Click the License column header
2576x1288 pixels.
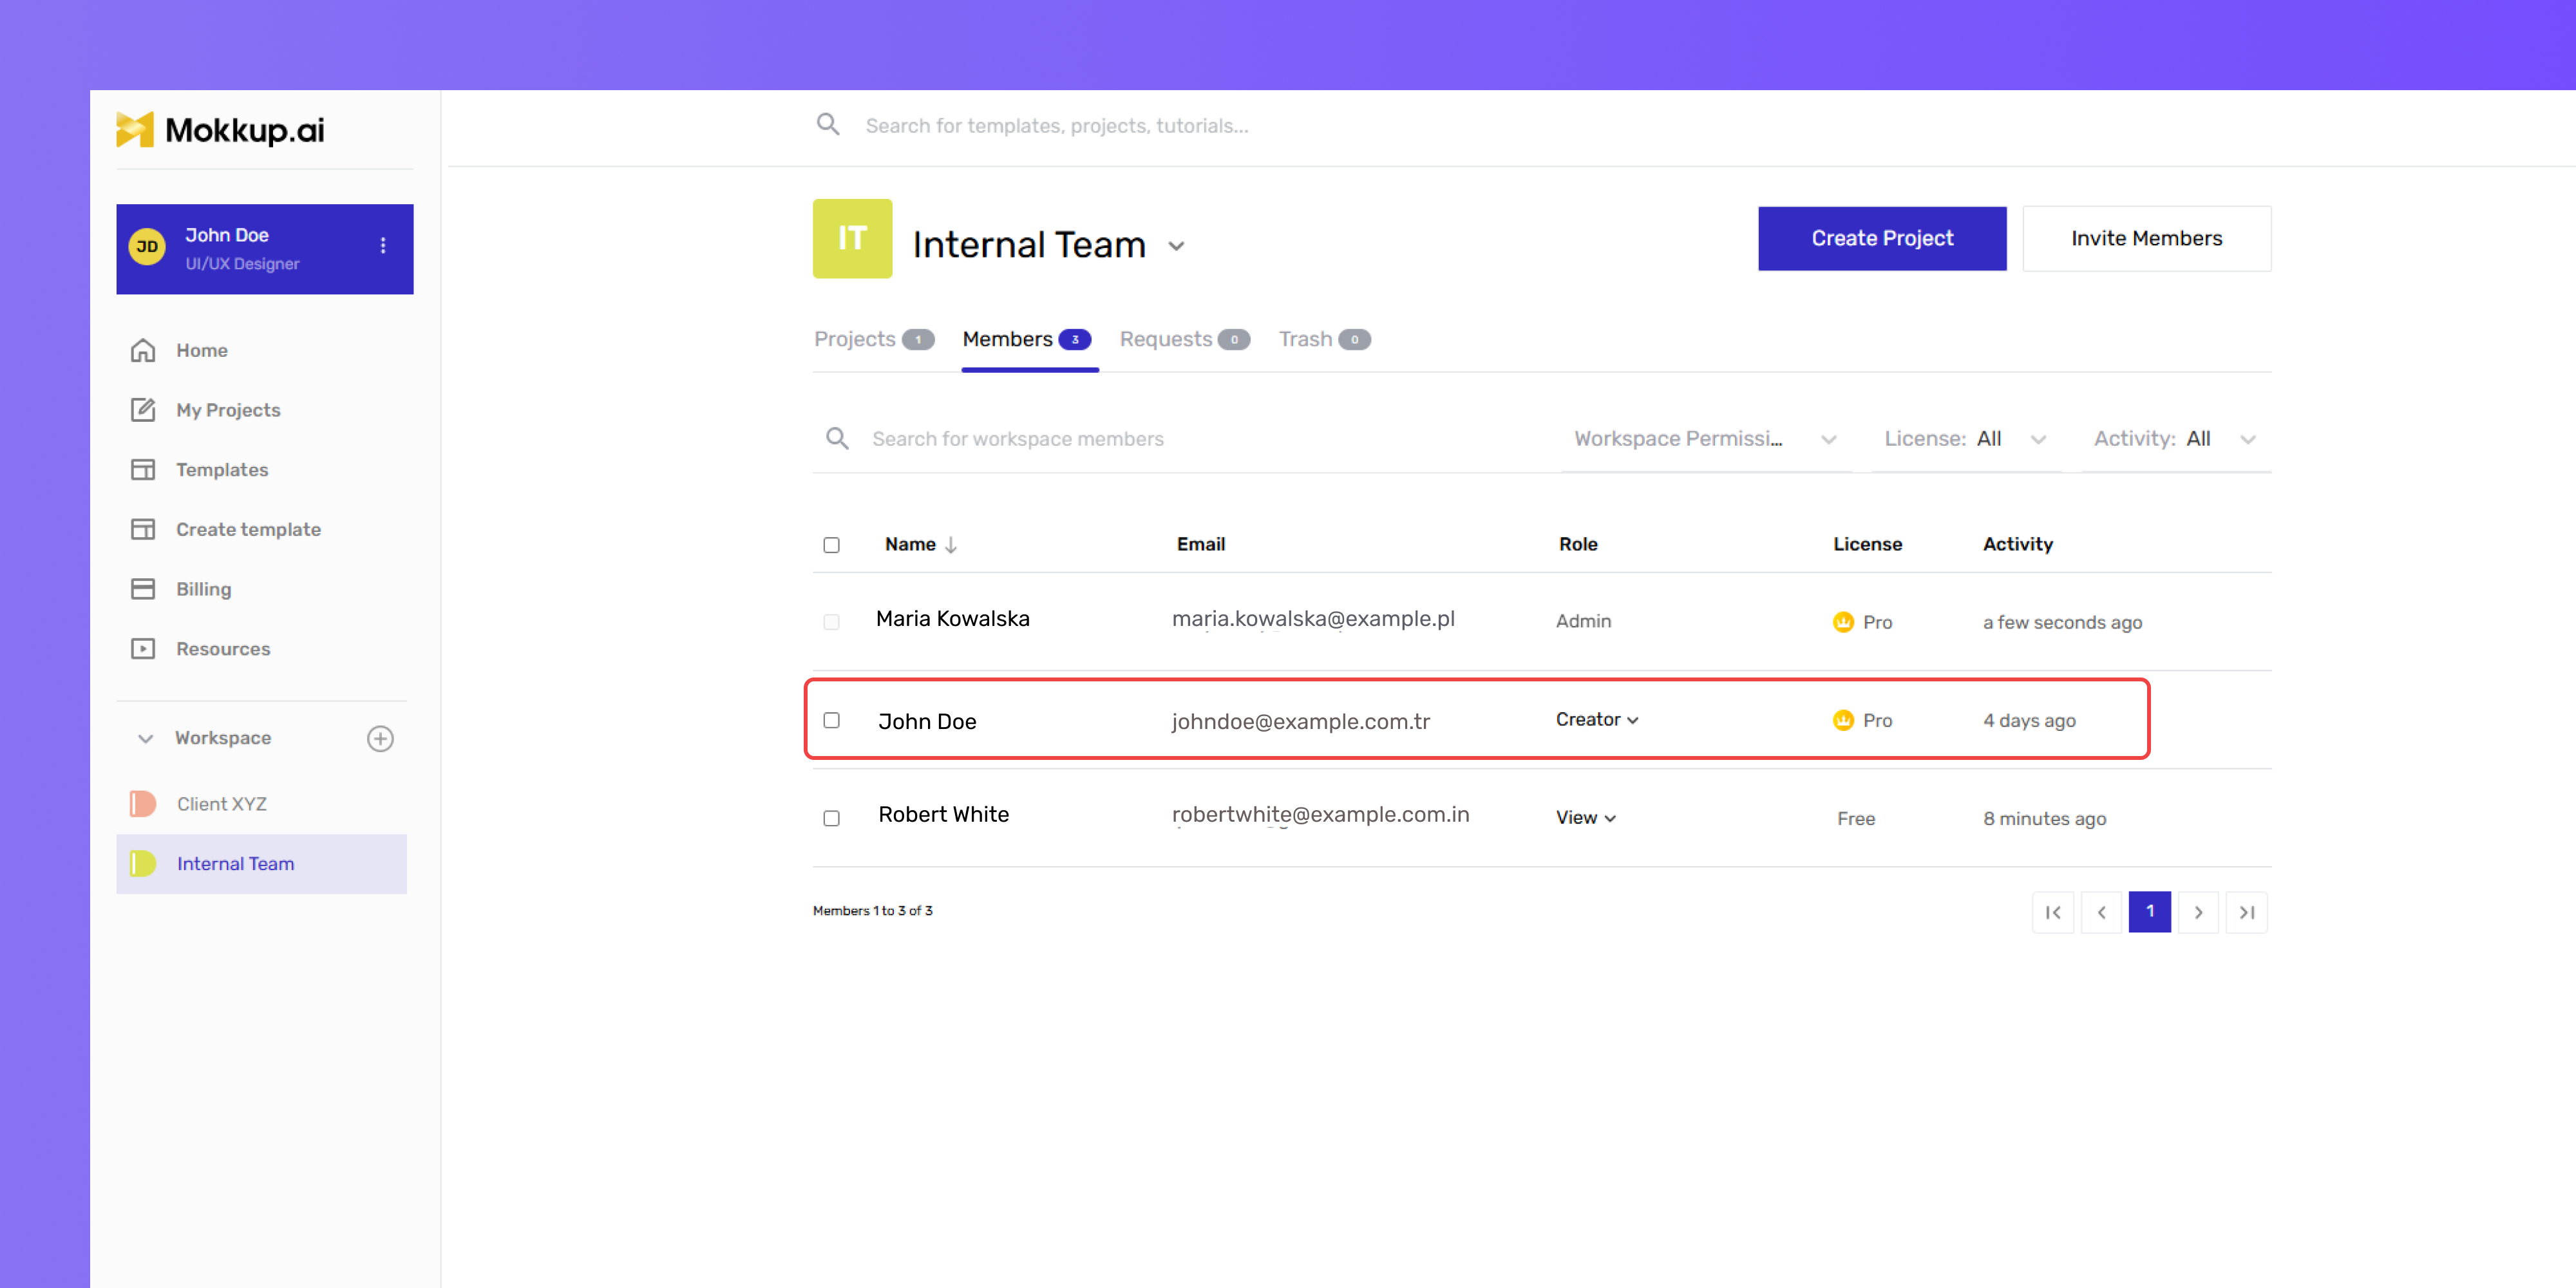pos(1867,544)
